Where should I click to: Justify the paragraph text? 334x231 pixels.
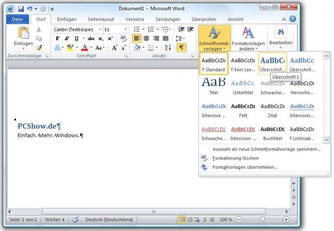click(x=165, y=39)
